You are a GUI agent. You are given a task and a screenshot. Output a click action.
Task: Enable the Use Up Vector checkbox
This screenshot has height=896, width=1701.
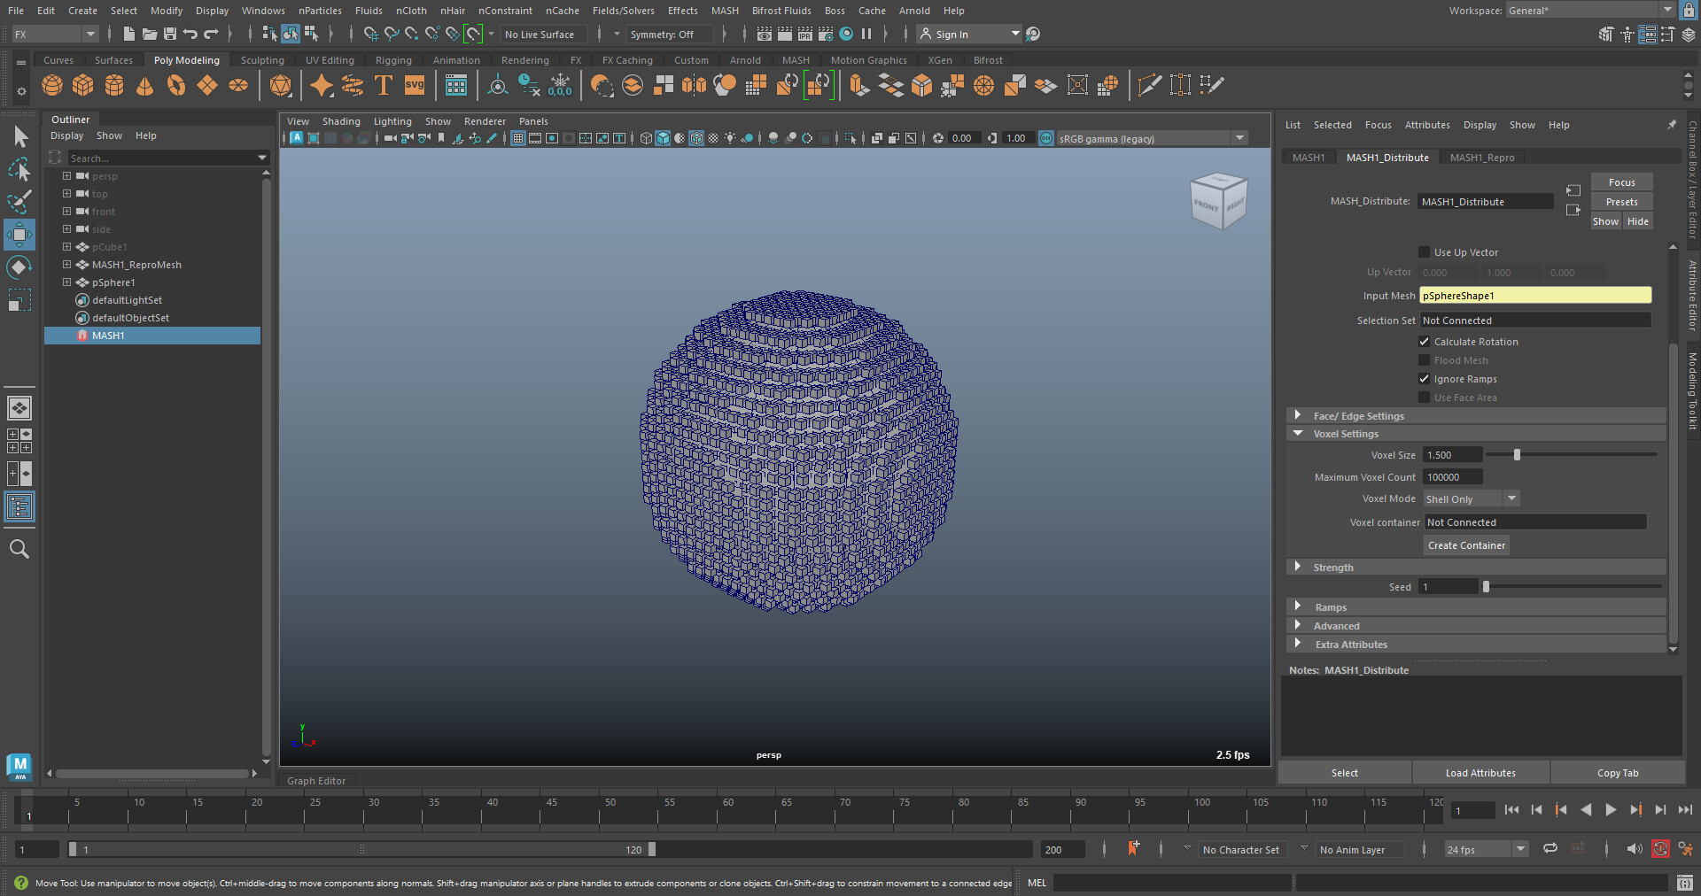point(1424,252)
